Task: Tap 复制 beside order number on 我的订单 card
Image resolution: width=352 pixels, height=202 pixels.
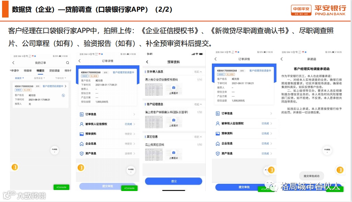Action: coord(38,86)
